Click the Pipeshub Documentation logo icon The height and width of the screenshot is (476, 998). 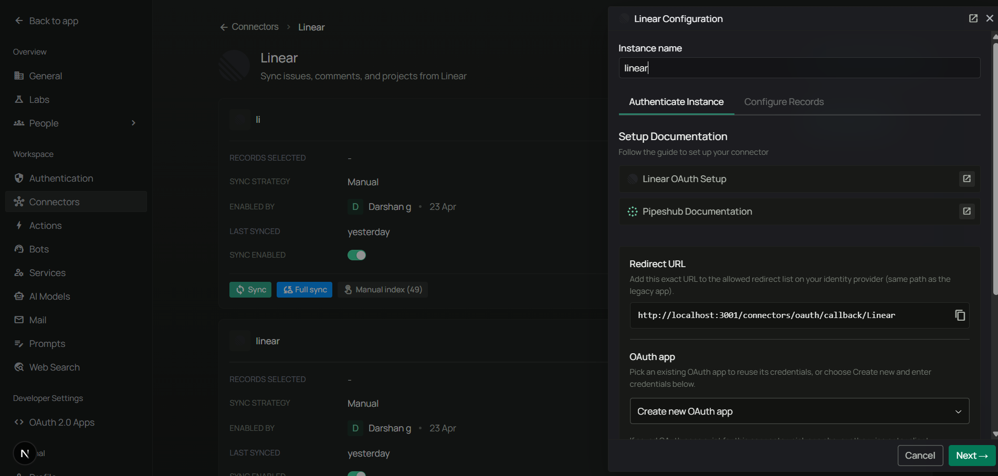(x=633, y=211)
